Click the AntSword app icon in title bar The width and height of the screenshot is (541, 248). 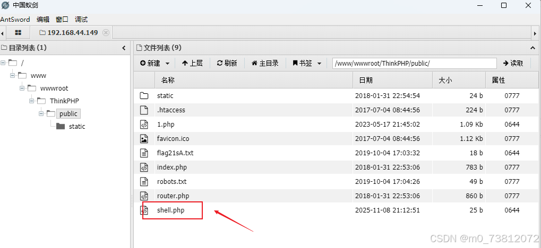point(5,5)
